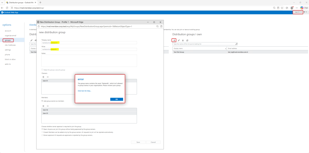Go back in the main browser
This screenshot has height=153, width=309.
pos(2,8)
